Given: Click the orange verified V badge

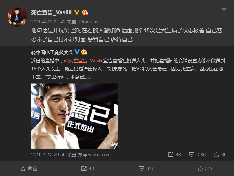Looking at the screenshot, I should point(77,12).
